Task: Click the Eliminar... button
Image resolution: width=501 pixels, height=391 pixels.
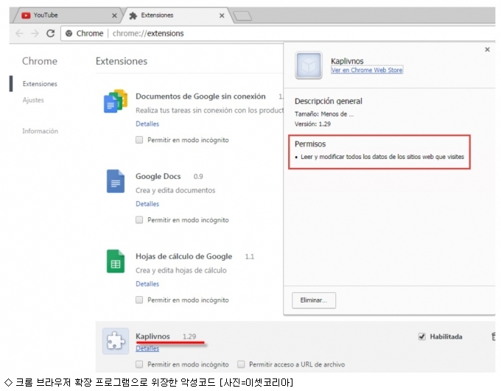Action: [x=314, y=300]
